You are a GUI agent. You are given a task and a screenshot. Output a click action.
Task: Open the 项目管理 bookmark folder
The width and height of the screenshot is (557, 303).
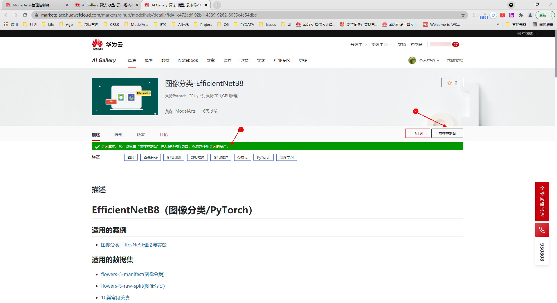click(88, 24)
